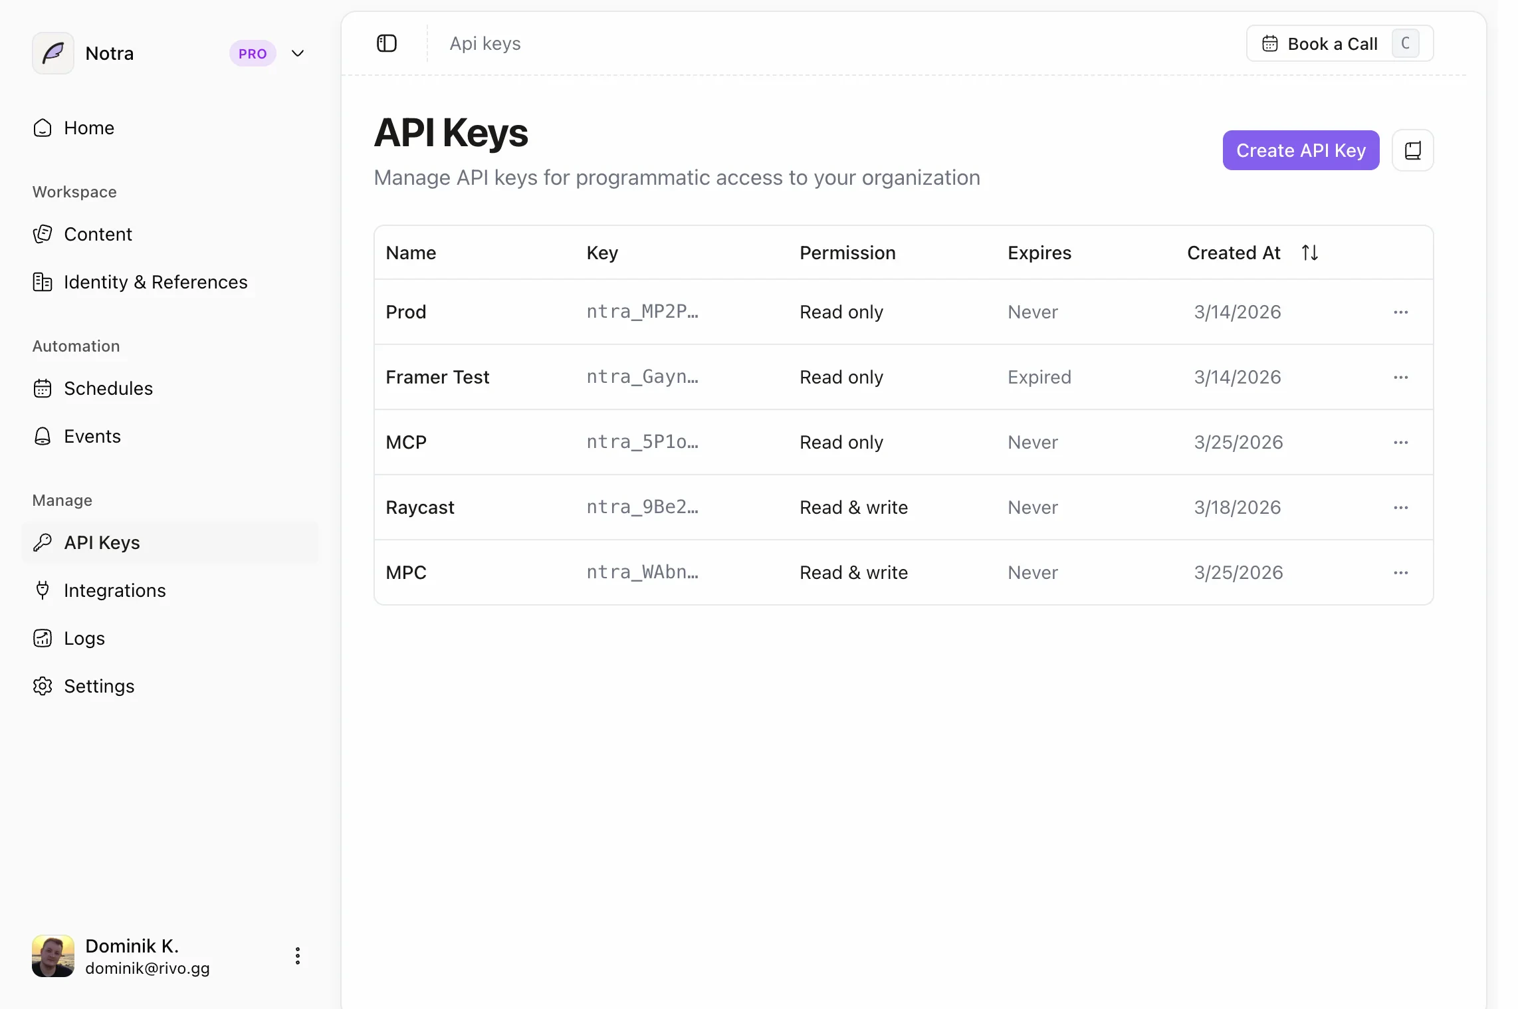The width and height of the screenshot is (1518, 1009).
Task: Open Identity & References via its sidebar icon
Action: (x=42, y=282)
